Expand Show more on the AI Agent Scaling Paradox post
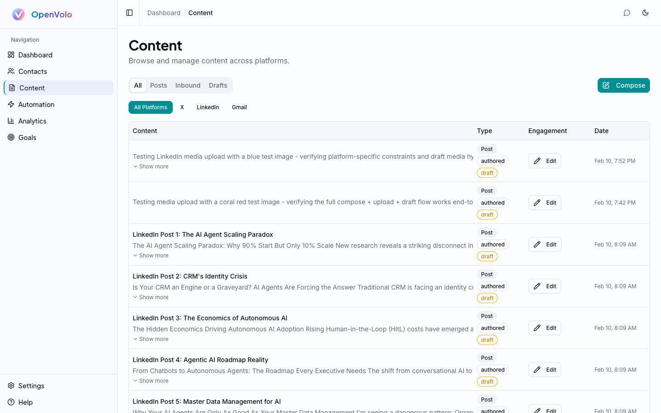Viewport: 661px width, 413px height. [151, 255]
